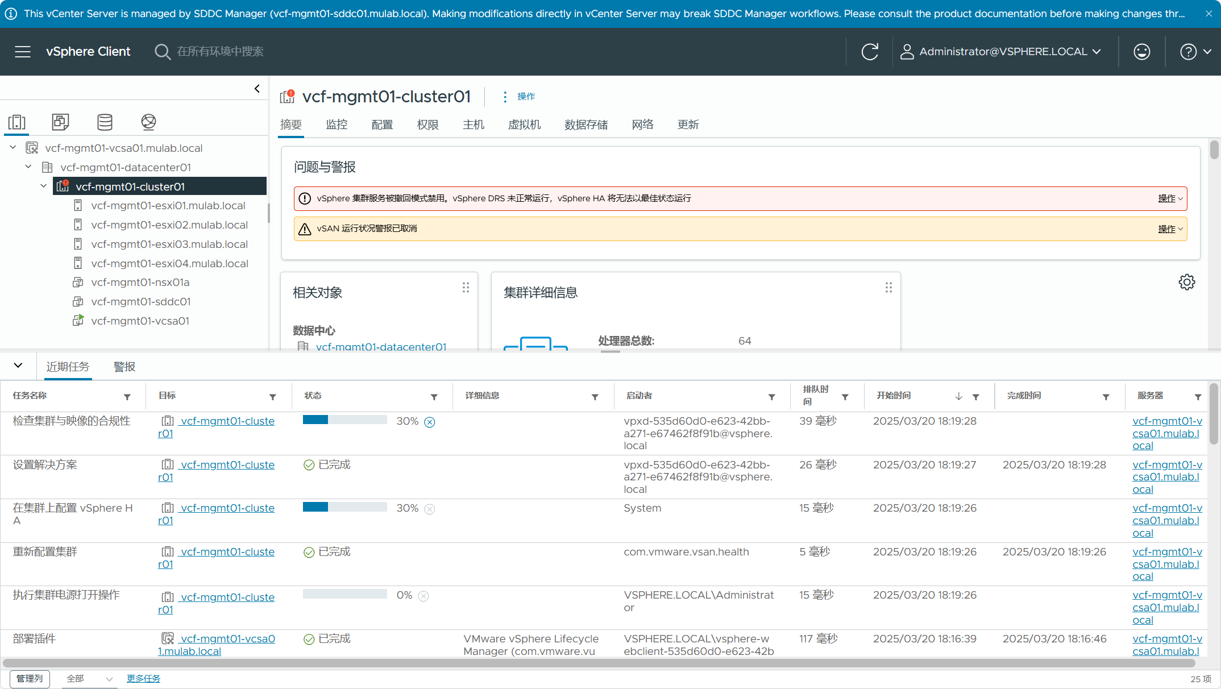Collapse the left navigation pane

[257, 89]
